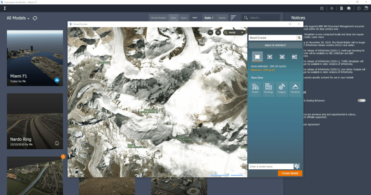Click the AREA OF INTEREST header
This screenshot has width=371, height=195.
coord(275,45)
